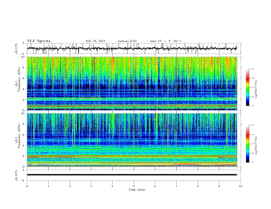Image resolution: width=271 pixels, height=209 pixels.
Task: Click the ch.2 colorbar log(PSD) label
Action: 256,145
